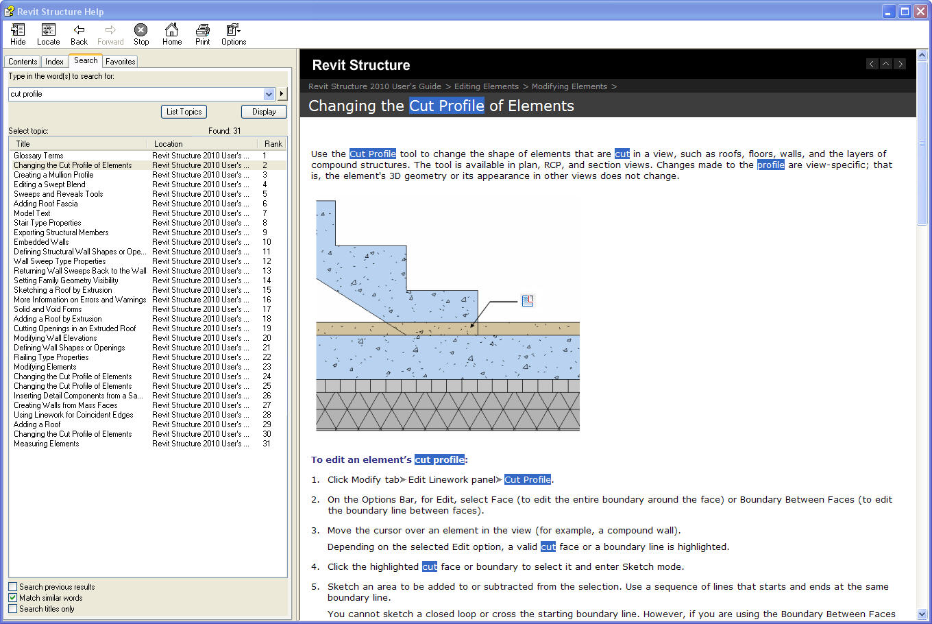
Task: Open Revit Structure 2010 User's Guide breadcrumb
Action: point(375,86)
